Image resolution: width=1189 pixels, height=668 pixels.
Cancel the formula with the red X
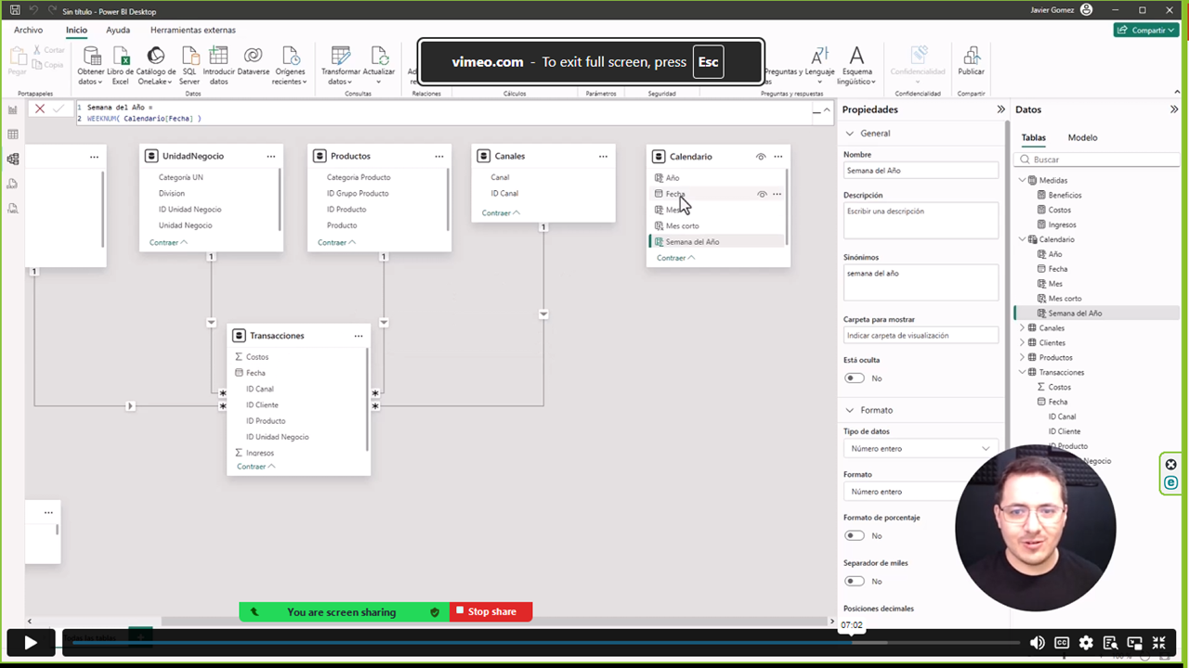[40, 109]
